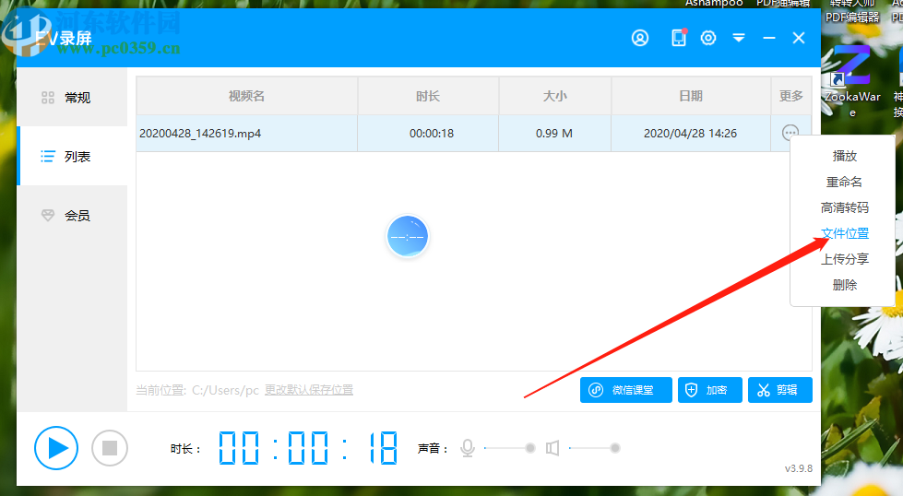903x496 pixels.
Task: Switch to the 列表 tab
Action: tap(72, 156)
